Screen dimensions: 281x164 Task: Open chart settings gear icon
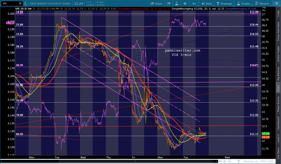[185, 4]
